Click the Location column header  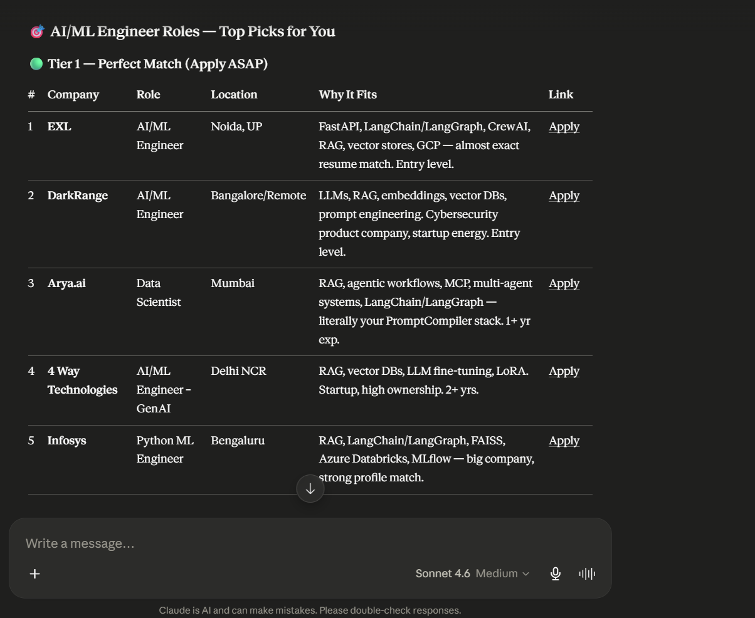(x=234, y=95)
